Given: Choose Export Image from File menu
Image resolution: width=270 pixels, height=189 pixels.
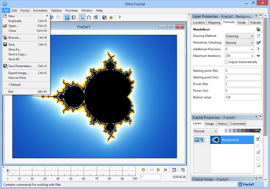Looking at the screenshot, I should click(26, 73).
